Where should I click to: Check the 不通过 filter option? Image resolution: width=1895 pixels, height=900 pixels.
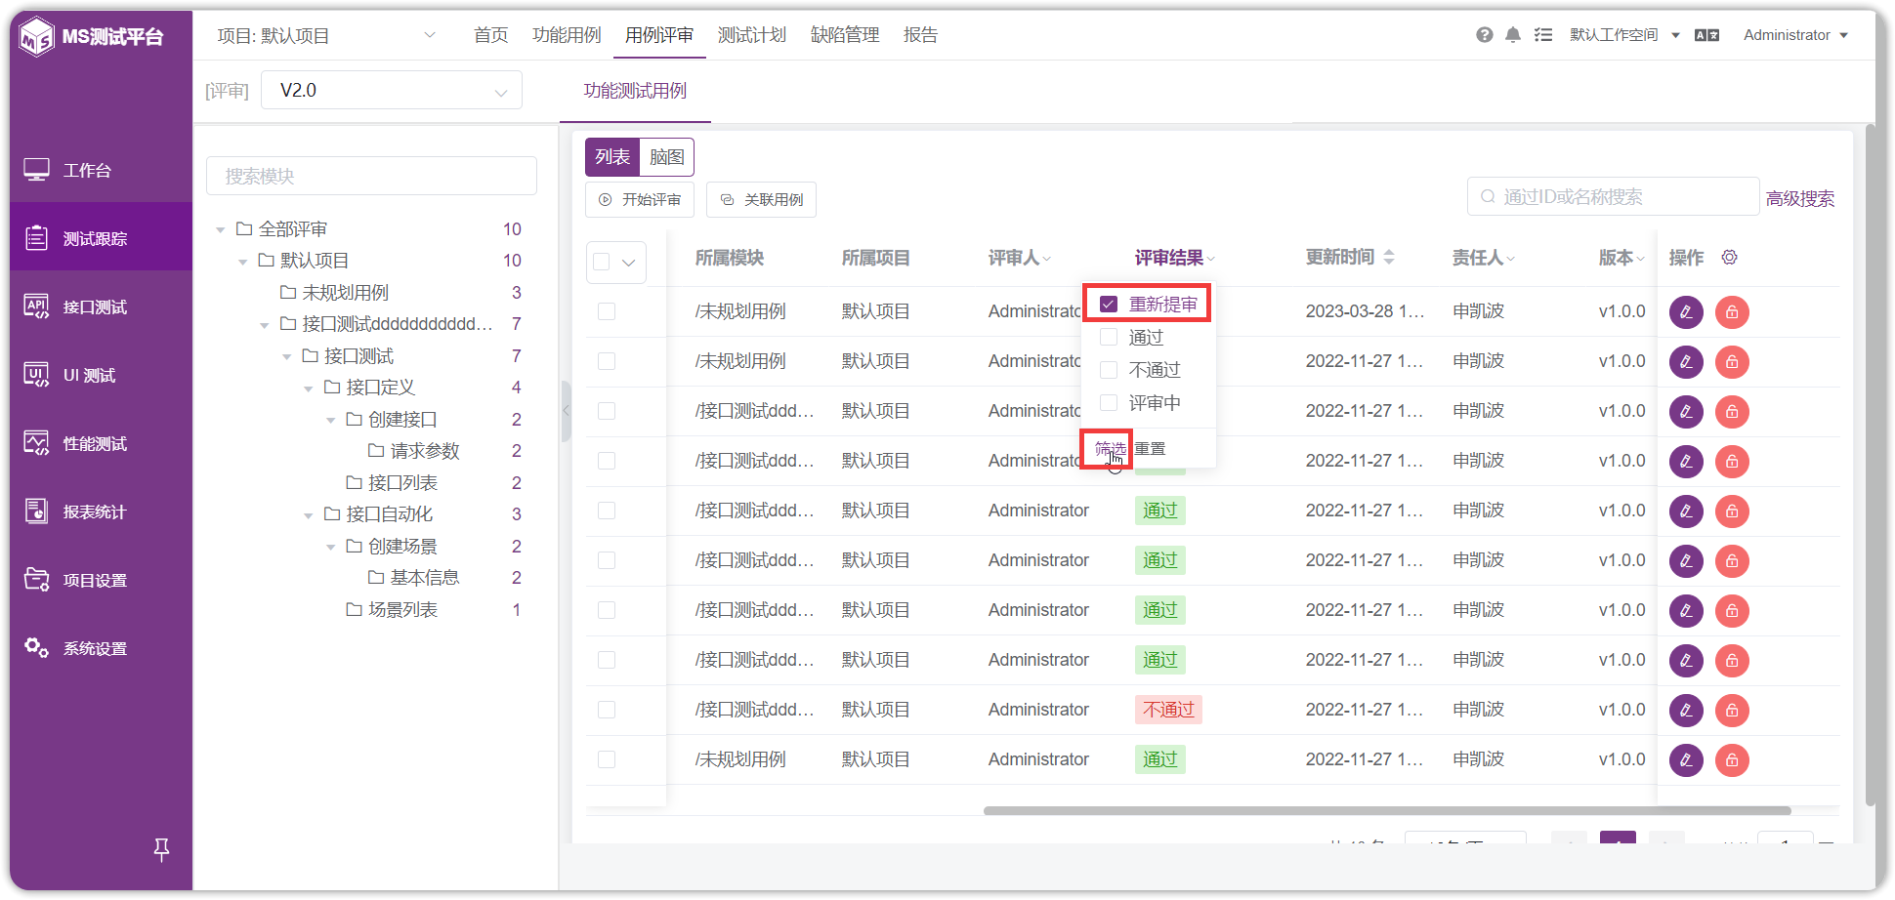[x=1109, y=370]
